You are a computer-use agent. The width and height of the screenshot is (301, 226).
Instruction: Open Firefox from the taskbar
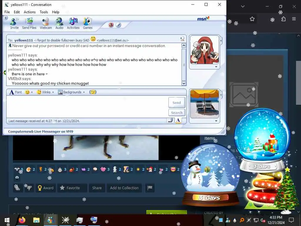coord(22,220)
